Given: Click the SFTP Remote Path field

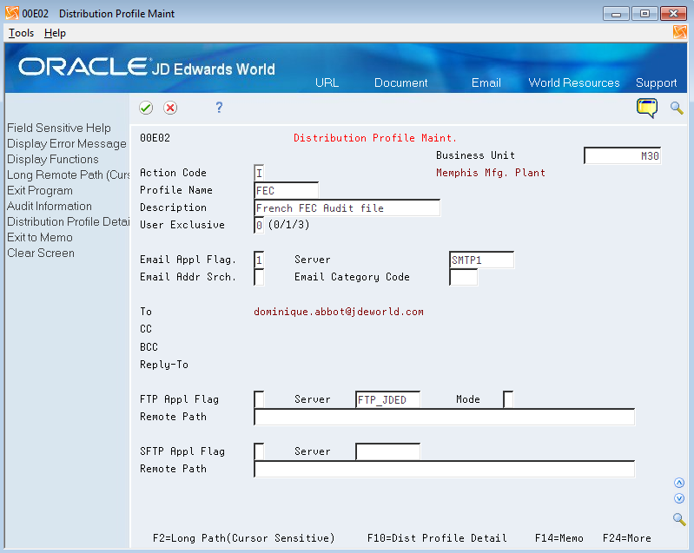Looking at the screenshot, I should pyautogui.click(x=445, y=469).
